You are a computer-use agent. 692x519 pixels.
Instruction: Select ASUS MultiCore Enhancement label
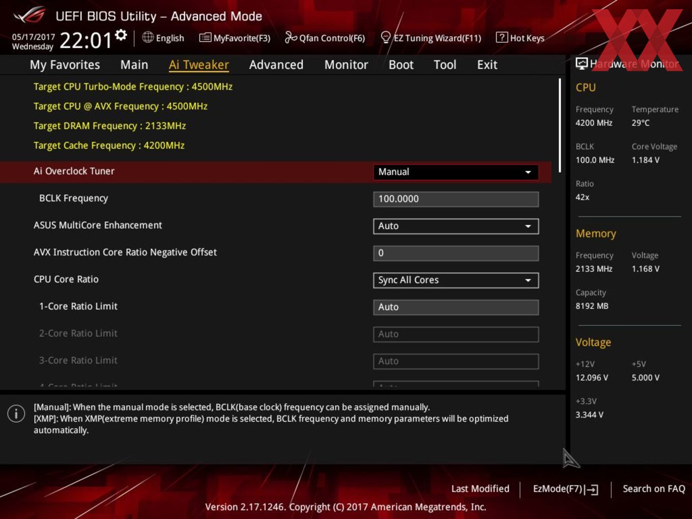tap(98, 225)
